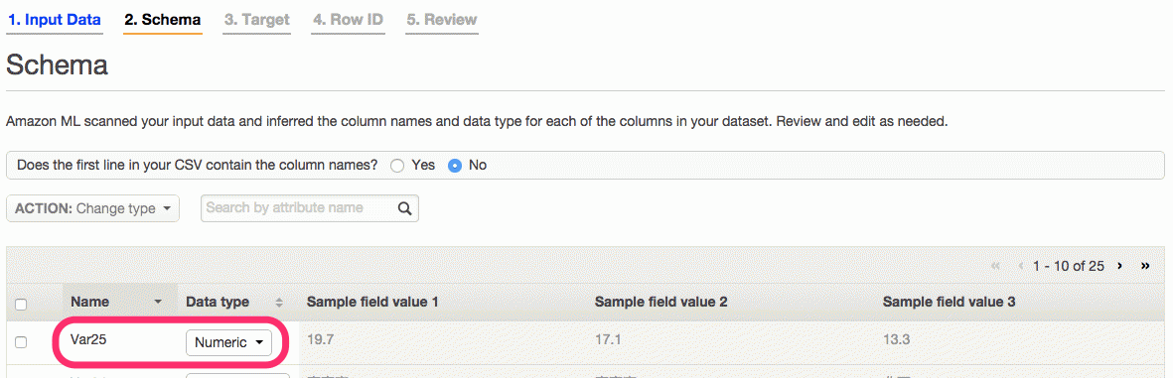
Task: Select No for CSV column names
Action: pos(454,165)
